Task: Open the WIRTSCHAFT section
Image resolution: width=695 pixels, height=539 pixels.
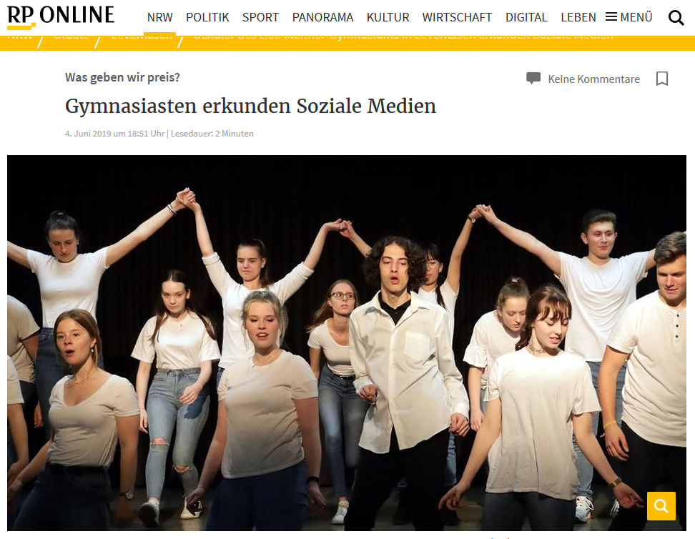Action: pyautogui.click(x=457, y=17)
